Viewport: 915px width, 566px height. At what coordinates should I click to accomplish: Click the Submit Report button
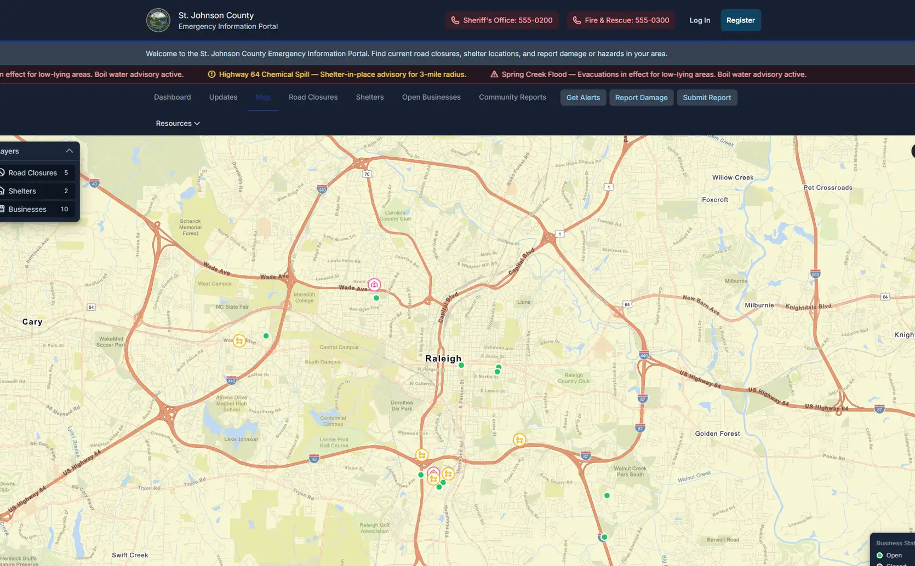(707, 97)
